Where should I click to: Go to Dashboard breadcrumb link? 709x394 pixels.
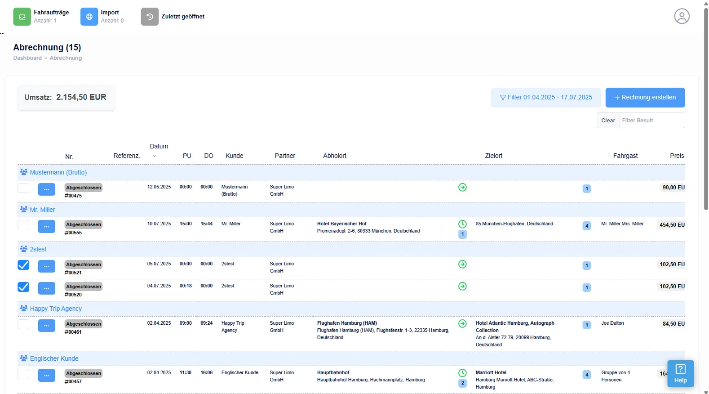27,58
